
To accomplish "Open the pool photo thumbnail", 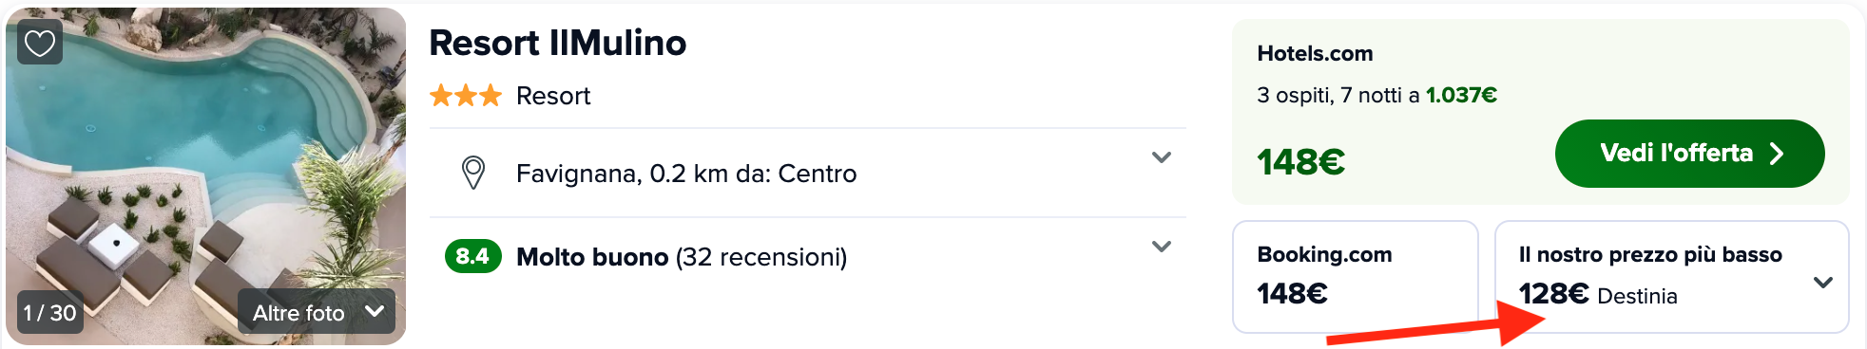I will (205, 175).
